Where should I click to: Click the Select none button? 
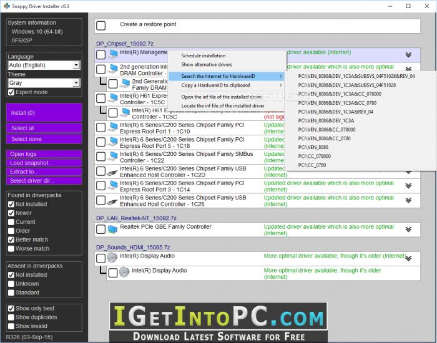tap(44, 139)
